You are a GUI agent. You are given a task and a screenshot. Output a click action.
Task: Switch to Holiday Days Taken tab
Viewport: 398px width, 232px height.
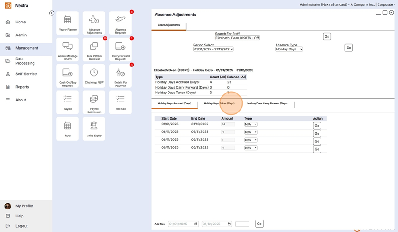click(x=219, y=104)
